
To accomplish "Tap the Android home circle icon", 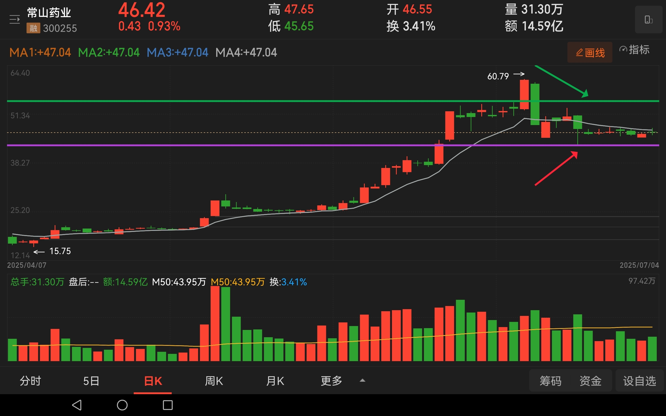I will (x=122, y=405).
